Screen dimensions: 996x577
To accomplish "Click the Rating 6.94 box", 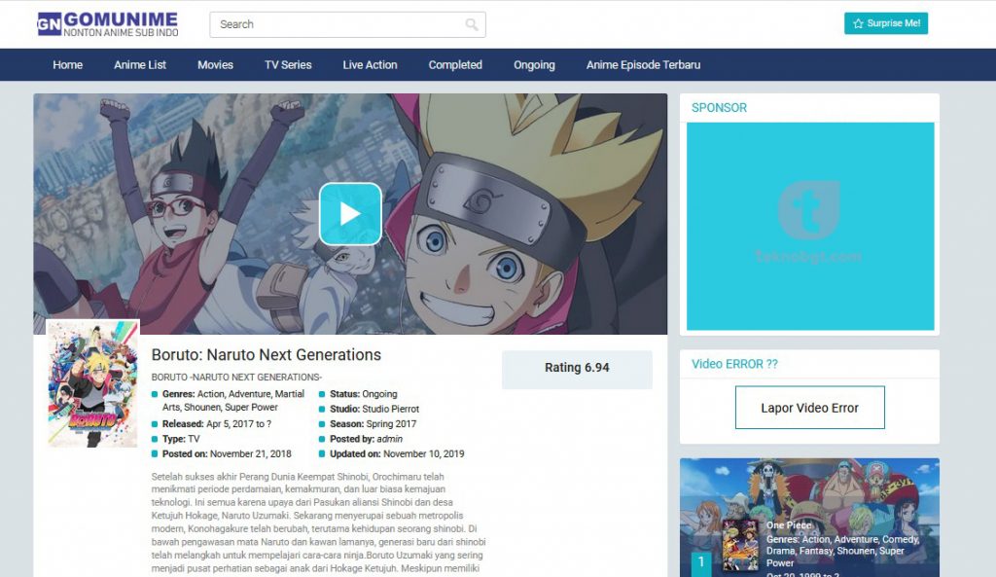I will click(x=577, y=368).
